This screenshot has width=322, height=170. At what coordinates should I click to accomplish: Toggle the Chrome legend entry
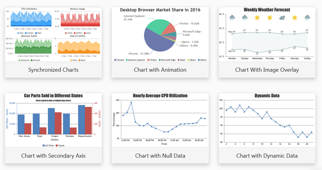point(119,60)
